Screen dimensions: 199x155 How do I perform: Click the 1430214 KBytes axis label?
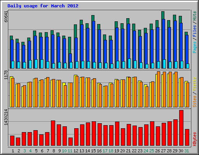click(6, 117)
